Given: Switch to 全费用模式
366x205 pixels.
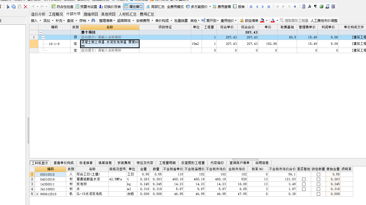Looking at the screenshot, I should coord(175,7).
